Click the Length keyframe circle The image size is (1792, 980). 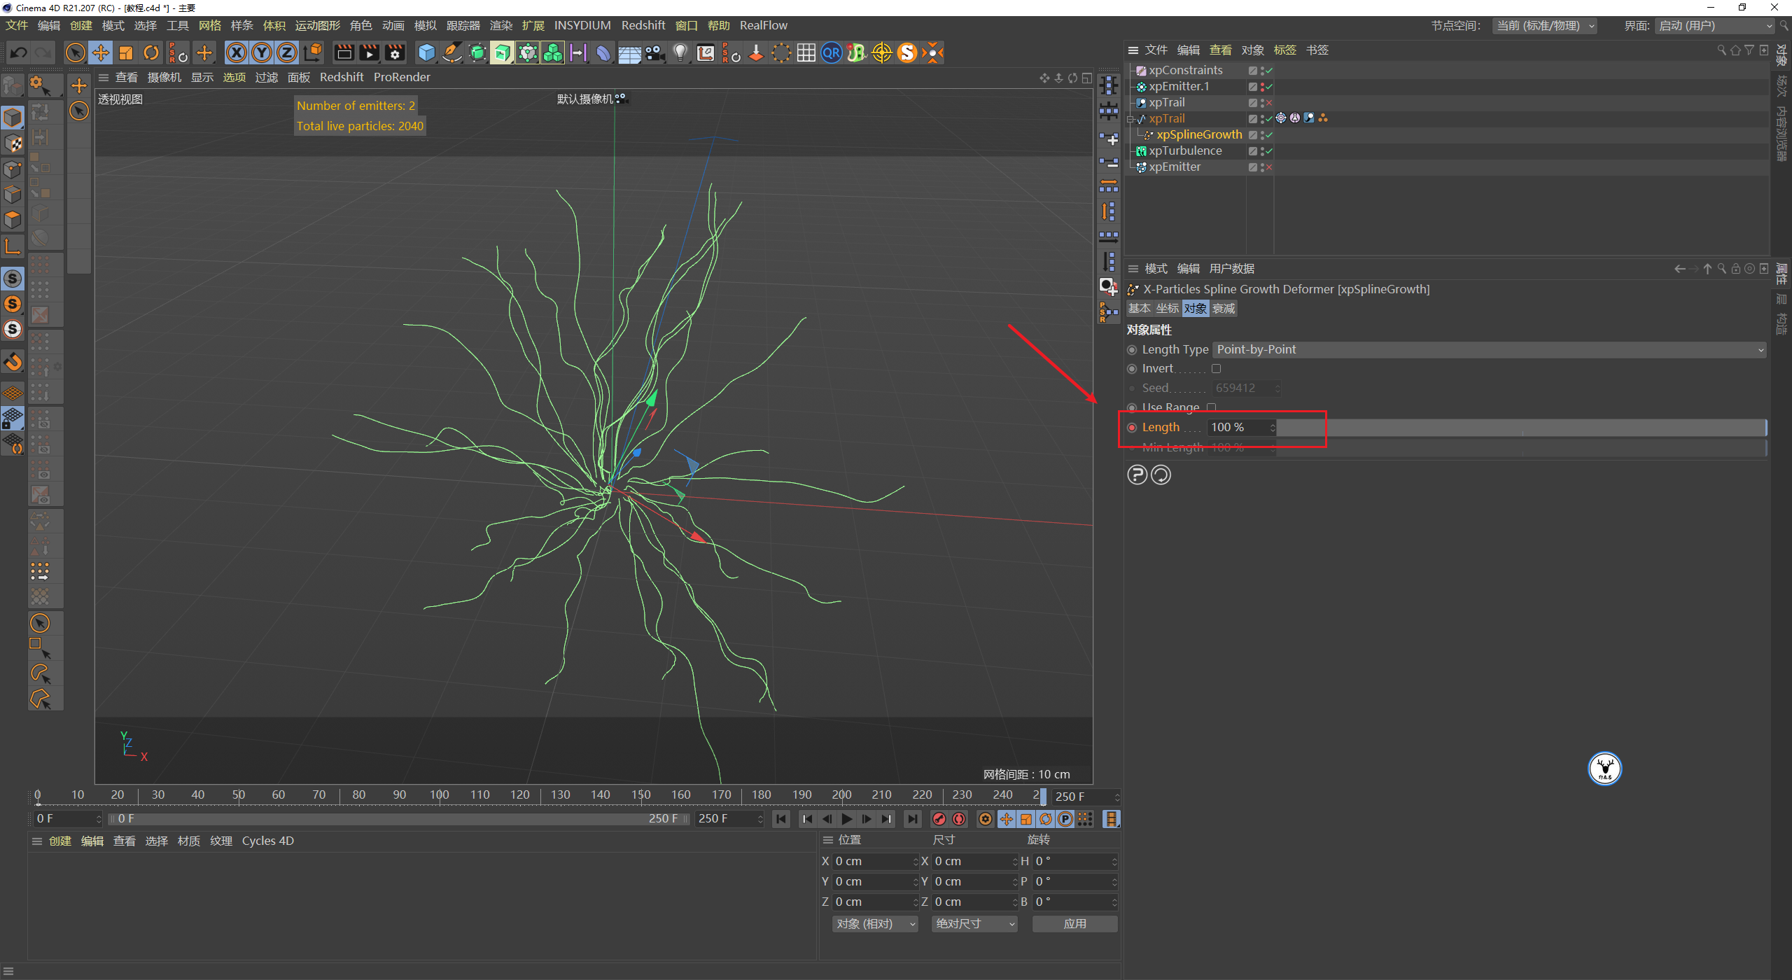[x=1132, y=427]
